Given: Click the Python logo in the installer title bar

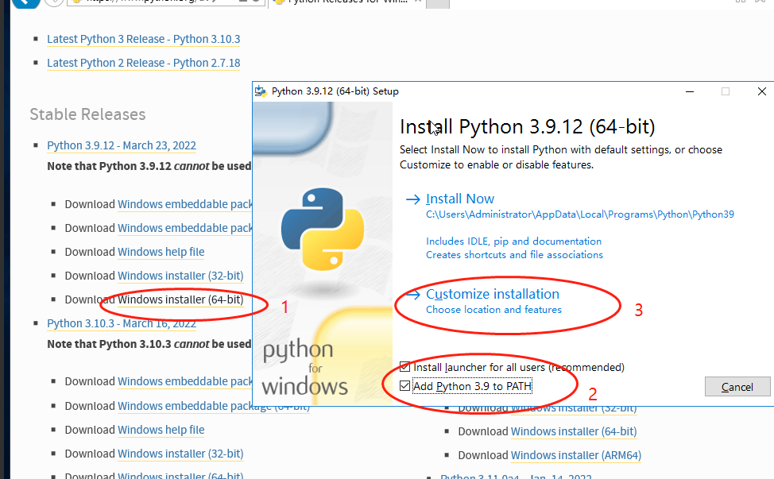Looking at the screenshot, I should tap(260, 91).
